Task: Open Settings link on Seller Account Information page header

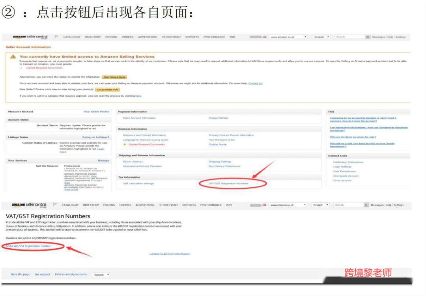Action: pyautogui.click(x=400, y=37)
